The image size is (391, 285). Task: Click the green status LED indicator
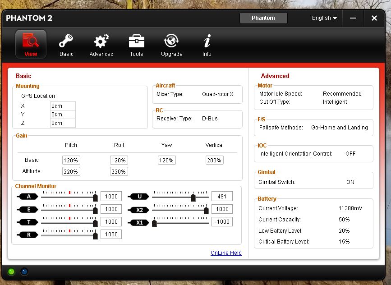11,271
